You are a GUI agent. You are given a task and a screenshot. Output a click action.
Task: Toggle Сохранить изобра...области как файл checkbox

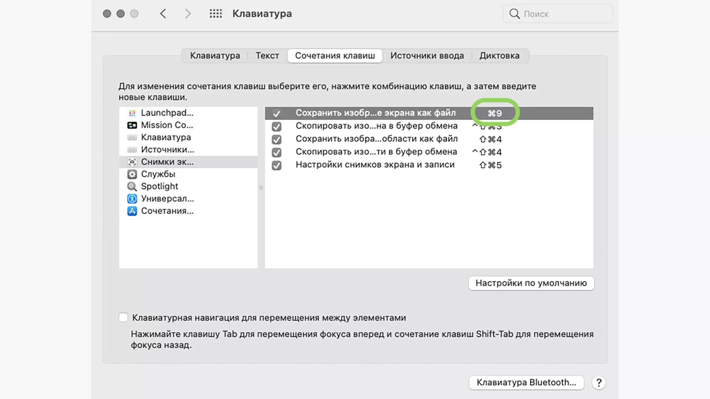click(276, 139)
